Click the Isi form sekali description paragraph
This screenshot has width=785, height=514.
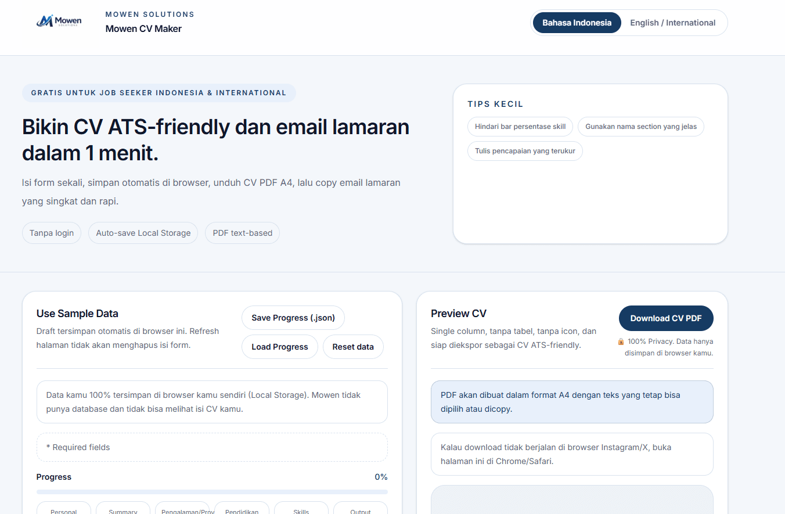[211, 192]
